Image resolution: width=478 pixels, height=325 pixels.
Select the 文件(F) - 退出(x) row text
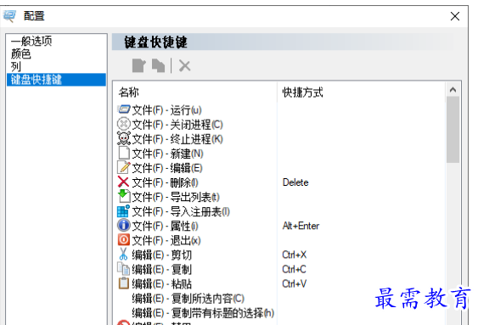pyautogui.click(x=166, y=241)
